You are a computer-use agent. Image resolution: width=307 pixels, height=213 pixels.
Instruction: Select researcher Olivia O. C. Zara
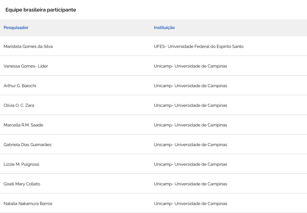[19, 105]
